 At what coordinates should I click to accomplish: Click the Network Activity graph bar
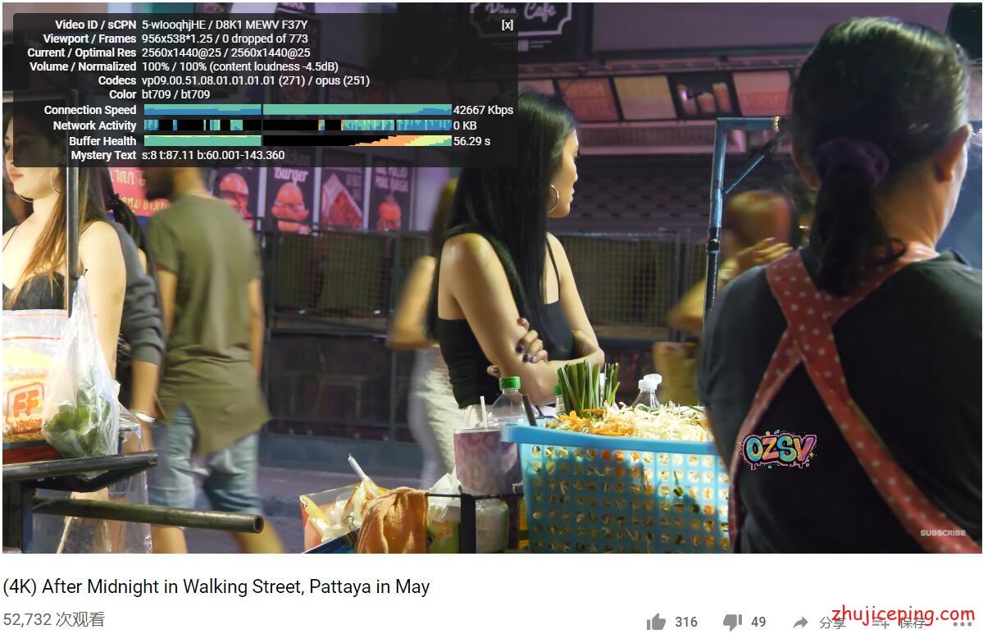click(298, 125)
